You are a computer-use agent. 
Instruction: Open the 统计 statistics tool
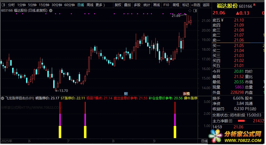pos(147,5)
